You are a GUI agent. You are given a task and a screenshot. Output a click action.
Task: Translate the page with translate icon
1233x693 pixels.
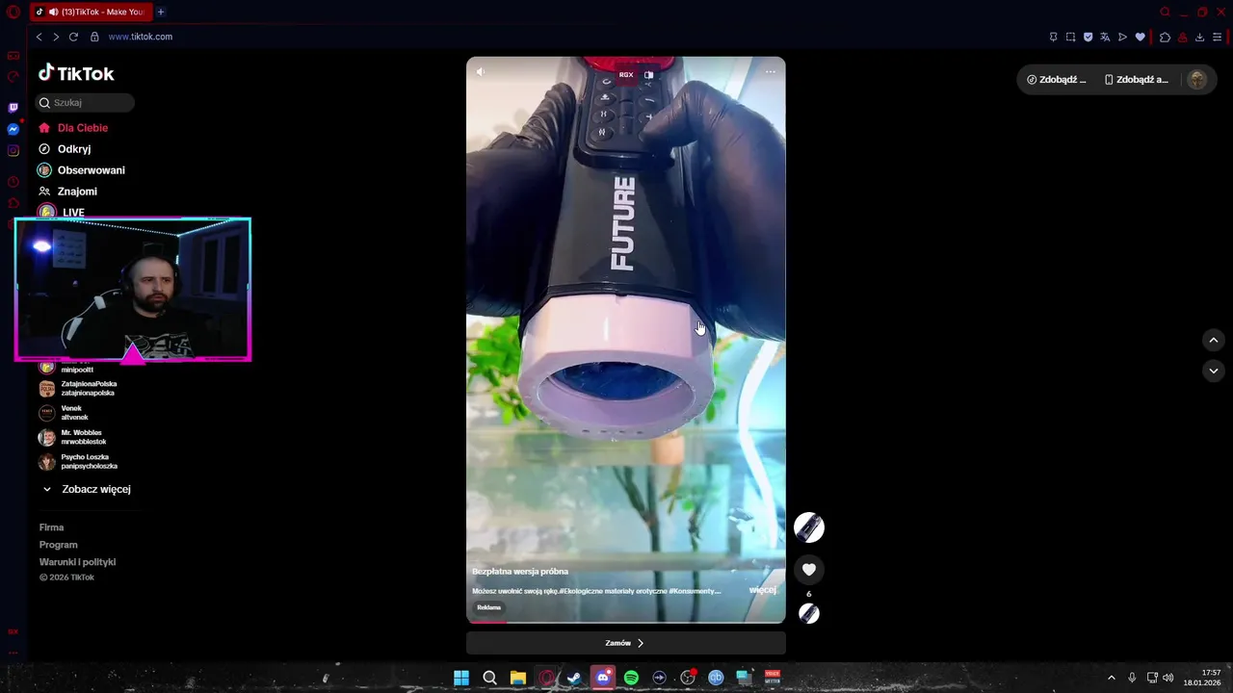(x=1105, y=37)
